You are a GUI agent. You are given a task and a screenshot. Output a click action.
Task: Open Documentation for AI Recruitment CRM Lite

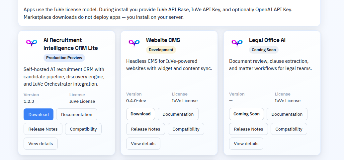(x=77, y=114)
